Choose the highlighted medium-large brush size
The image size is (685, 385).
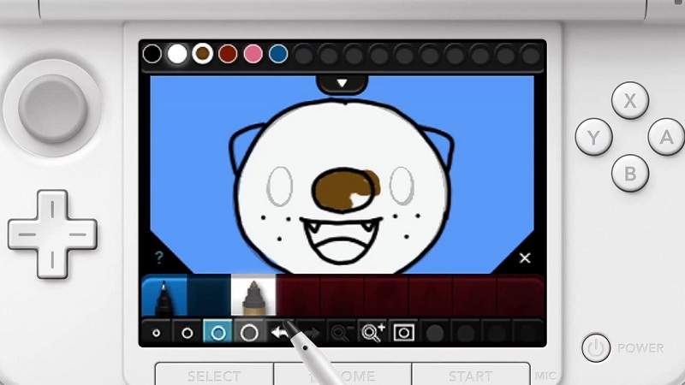click(x=218, y=333)
